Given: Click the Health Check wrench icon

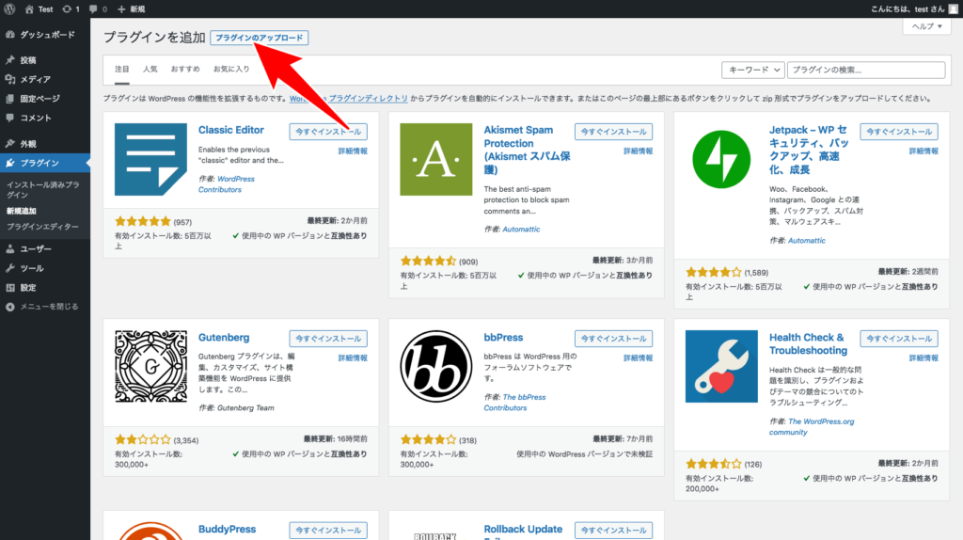Looking at the screenshot, I should (721, 366).
